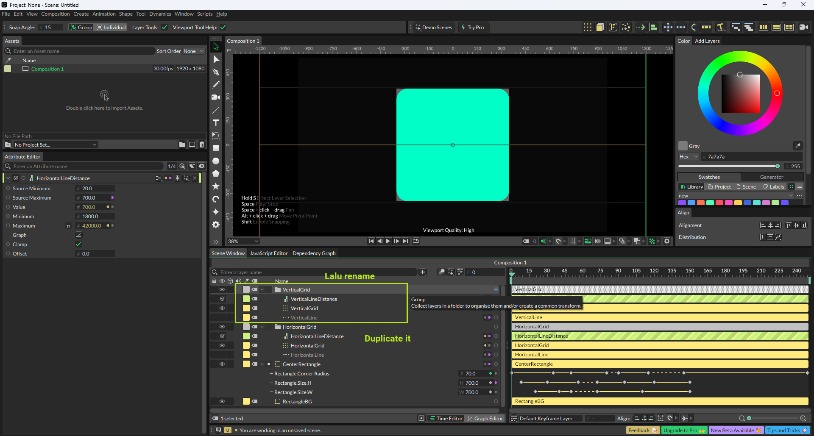Hide the CenterRectangle layer
The image size is (814, 436).
pos(222,364)
